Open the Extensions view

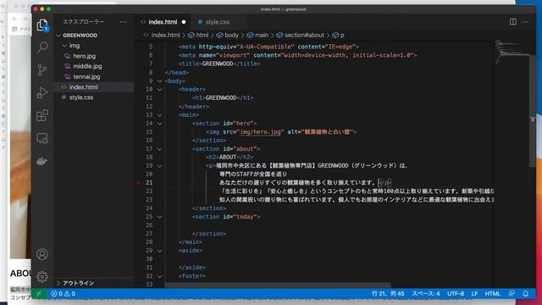click(42, 115)
